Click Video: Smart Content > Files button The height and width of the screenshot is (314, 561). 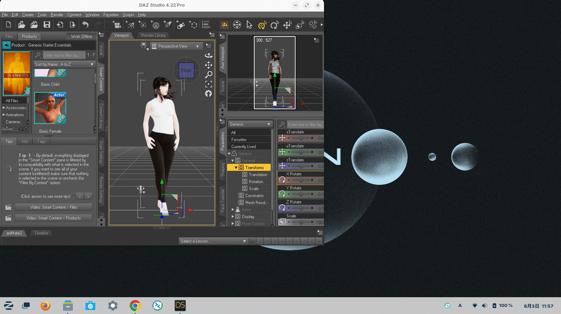[53, 207]
